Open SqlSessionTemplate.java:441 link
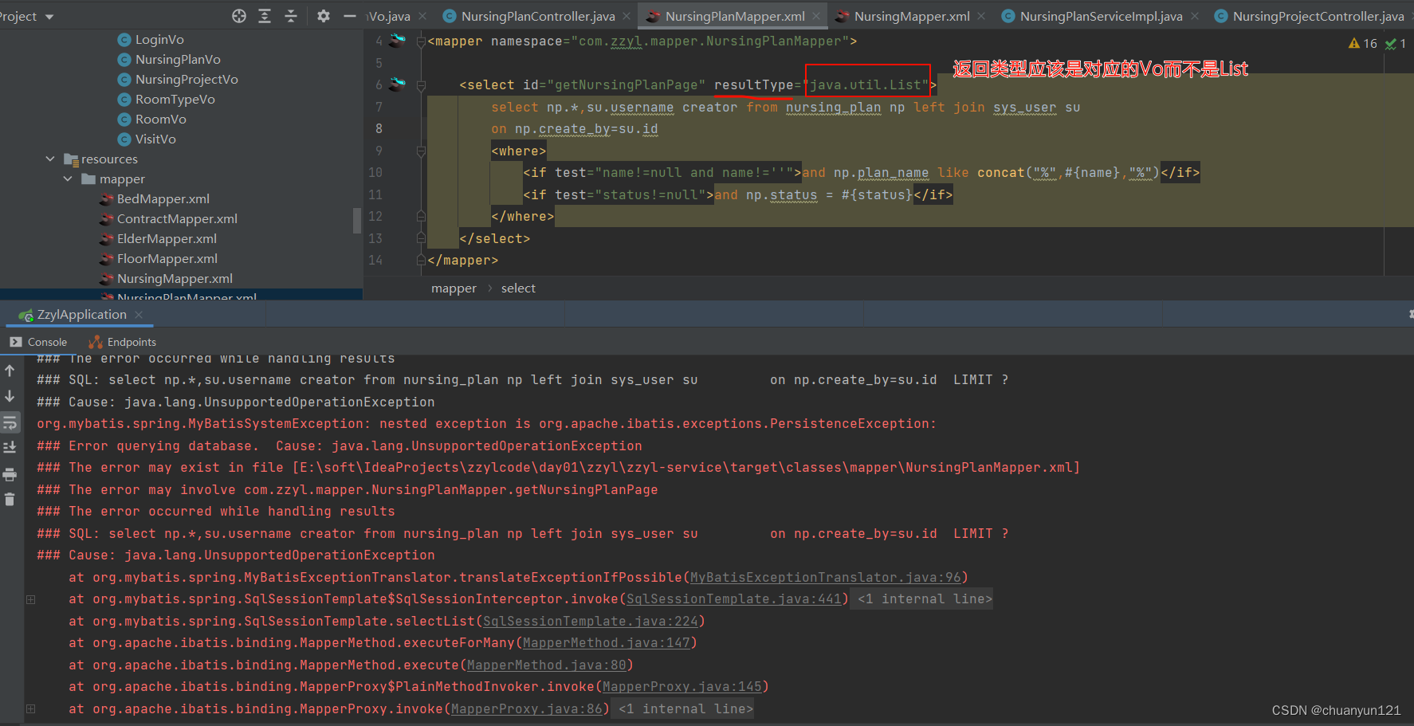Image resolution: width=1414 pixels, height=726 pixels. coord(733,598)
